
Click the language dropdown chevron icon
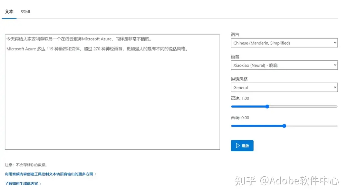pyautogui.click(x=334, y=42)
